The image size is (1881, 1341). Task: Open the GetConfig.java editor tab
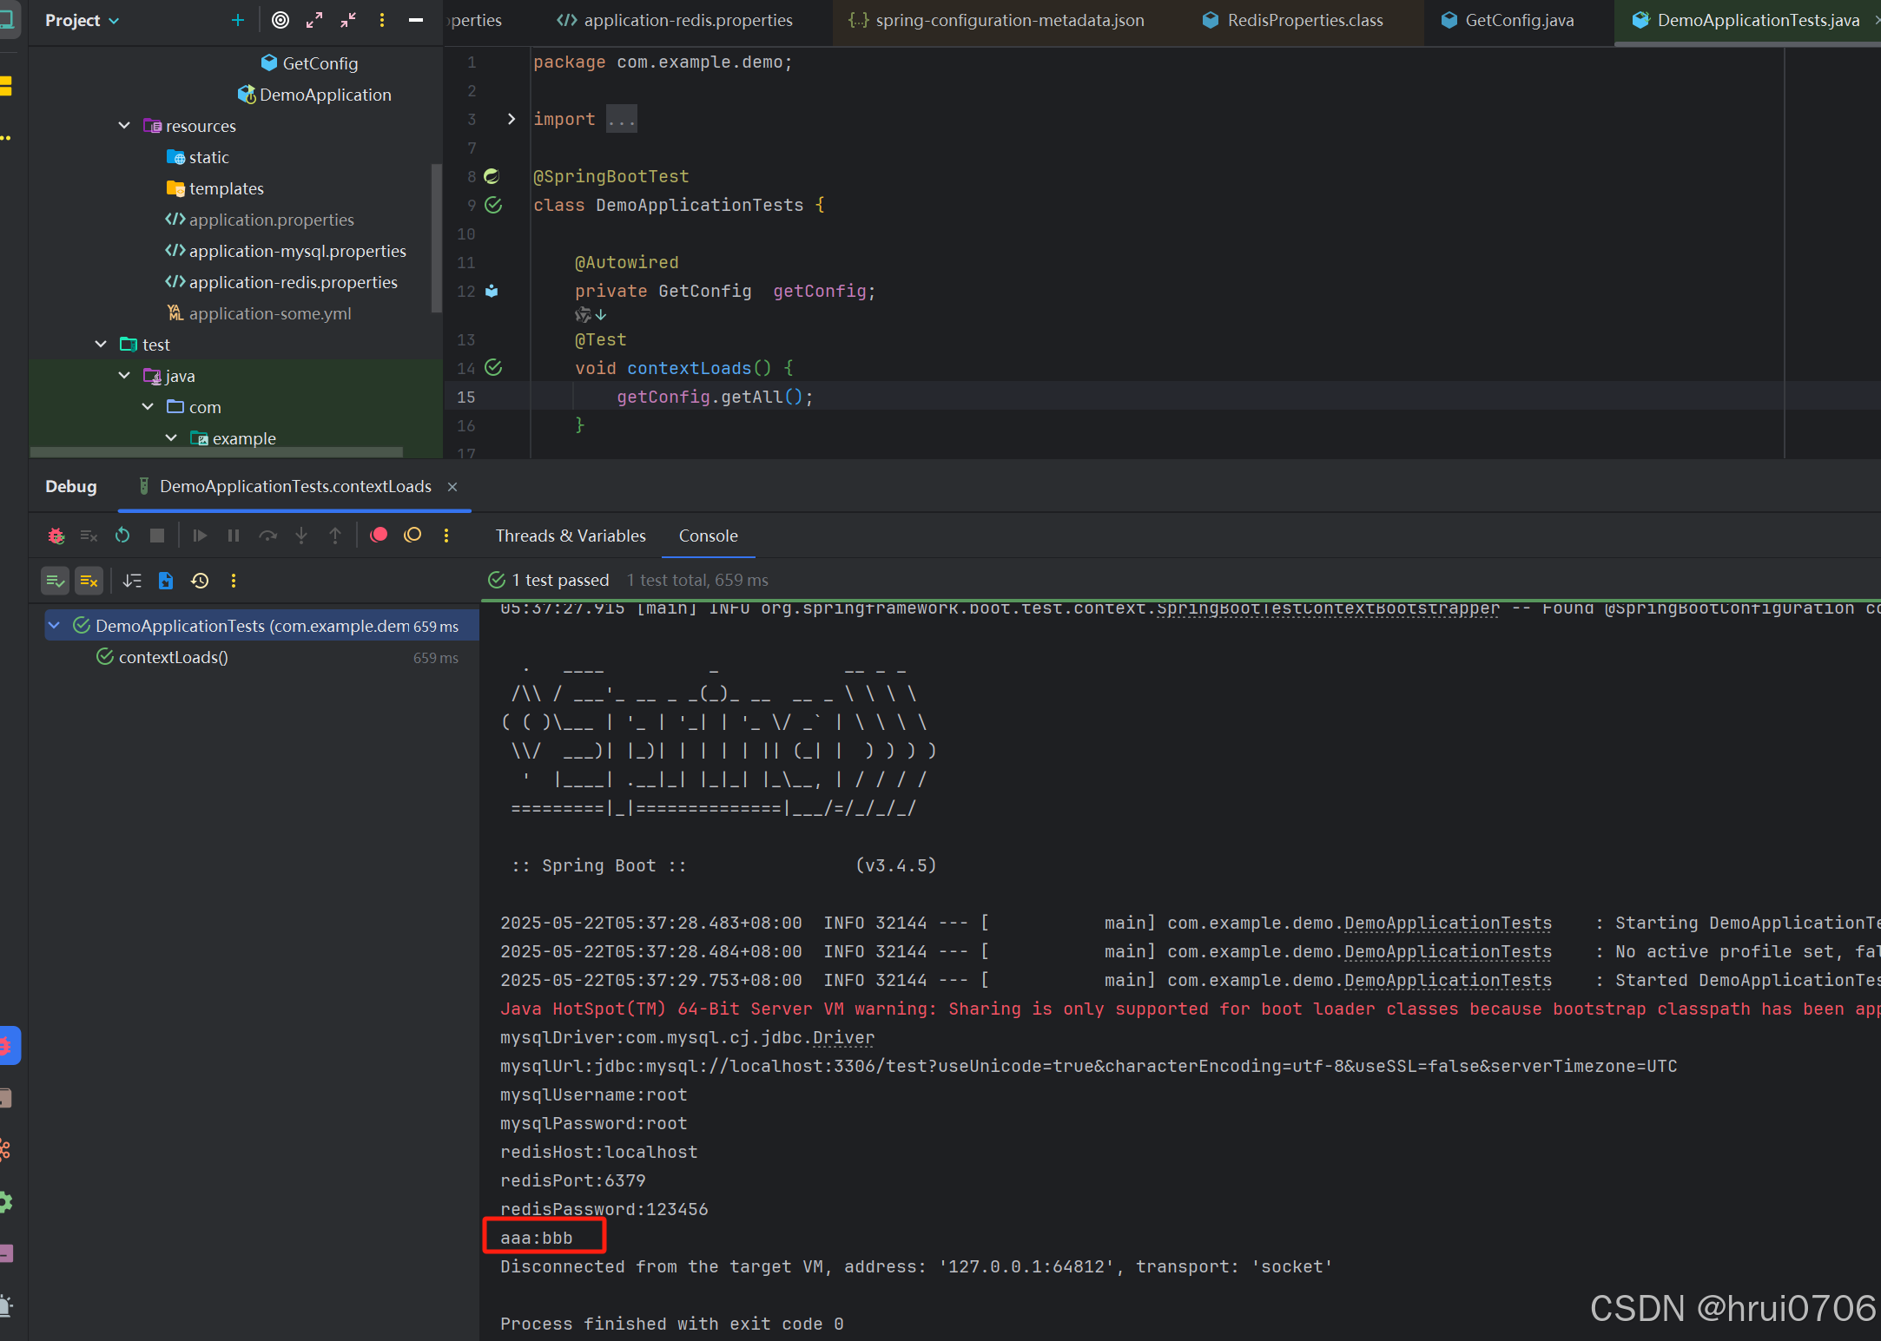click(1518, 20)
